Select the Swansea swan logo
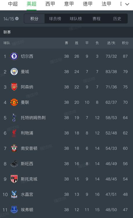The image size is (133, 218). click(14, 164)
